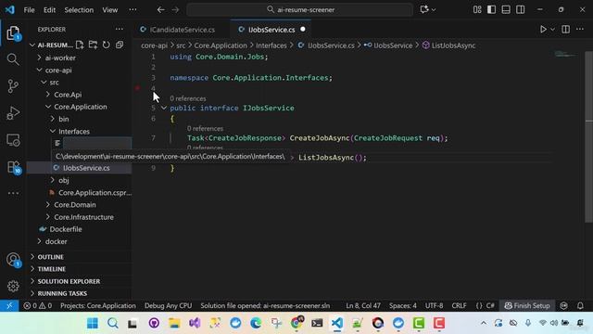This screenshot has width=593, height=334.
Task: Open the Manage gear settings icon
Action: [13, 286]
